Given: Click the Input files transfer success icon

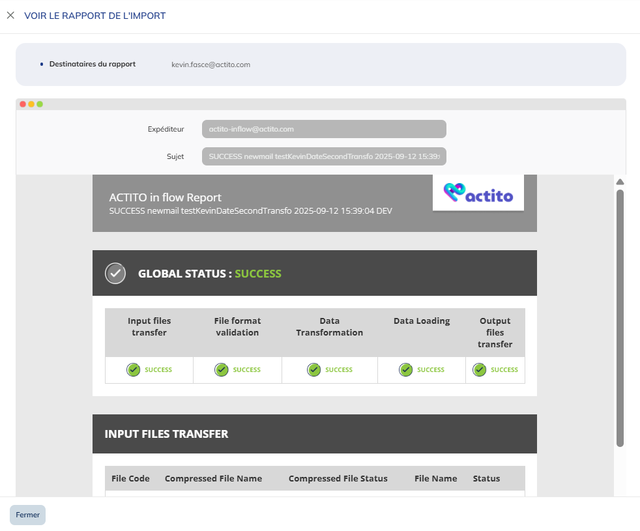Looking at the screenshot, I should 134,370.
